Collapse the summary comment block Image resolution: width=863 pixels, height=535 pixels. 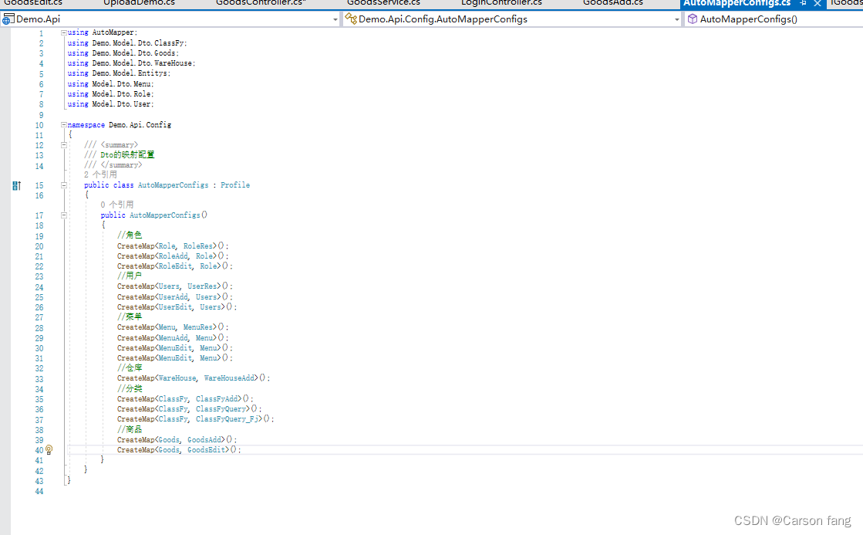click(64, 145)
